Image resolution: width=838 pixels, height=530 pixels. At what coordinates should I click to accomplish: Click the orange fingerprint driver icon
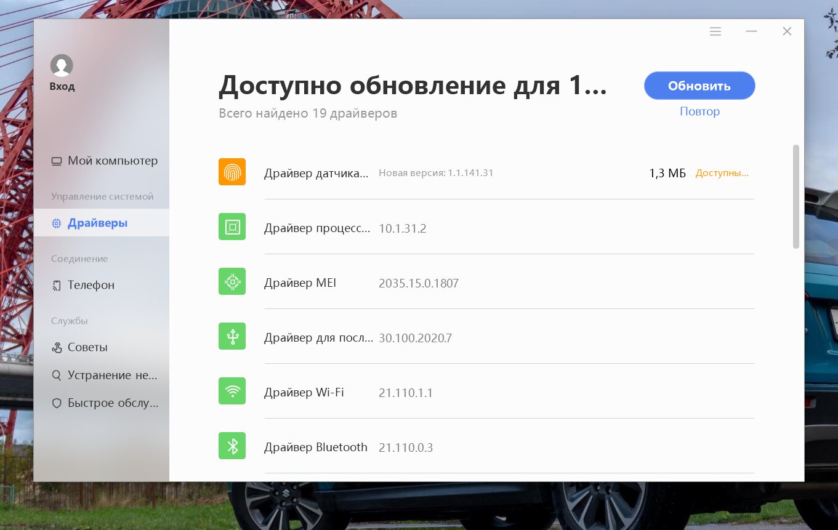coord(232,172)
